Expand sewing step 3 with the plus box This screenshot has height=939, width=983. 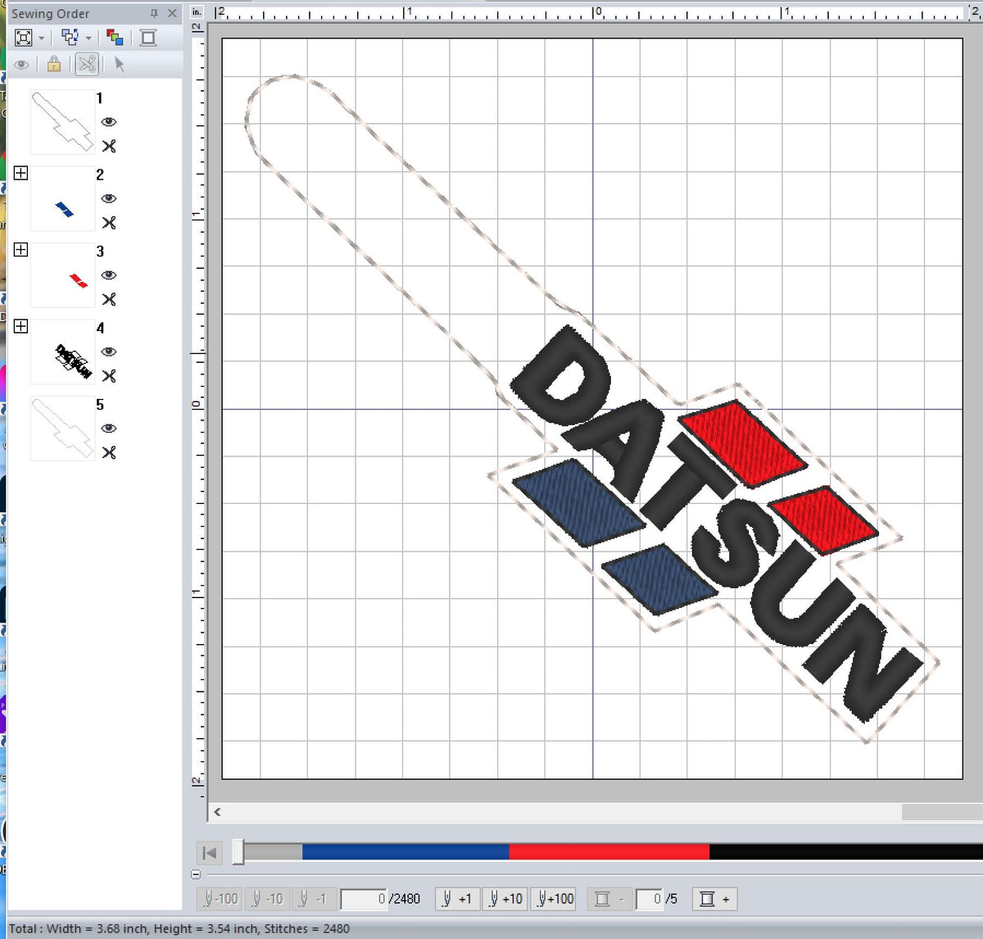click(x=21, y=249)
